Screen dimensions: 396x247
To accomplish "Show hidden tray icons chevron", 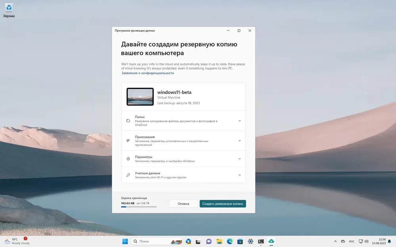I will point(335,241).
